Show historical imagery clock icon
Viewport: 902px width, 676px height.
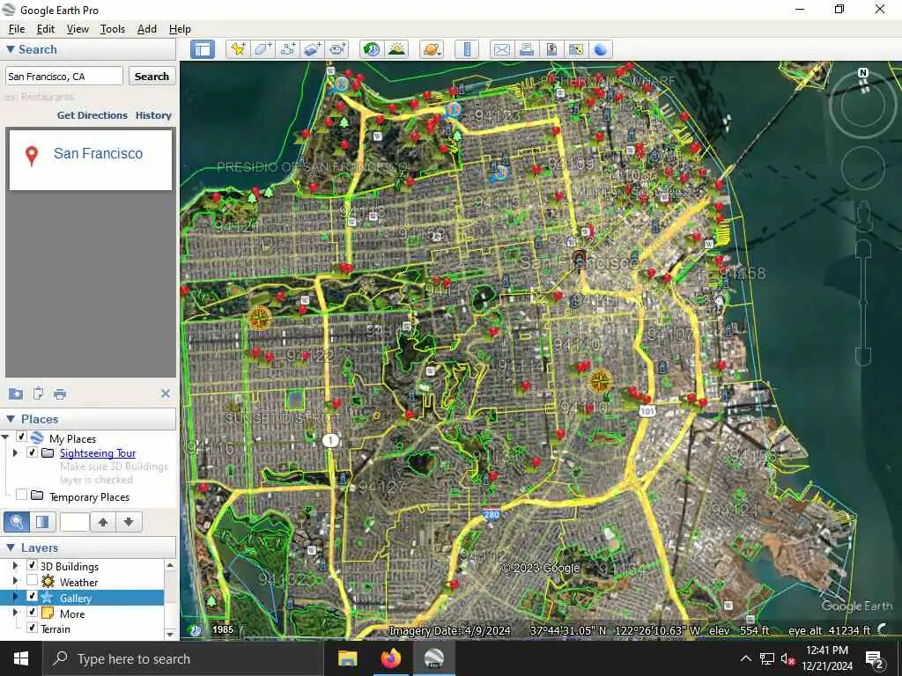pyautogui.click(x=372, y=49)
